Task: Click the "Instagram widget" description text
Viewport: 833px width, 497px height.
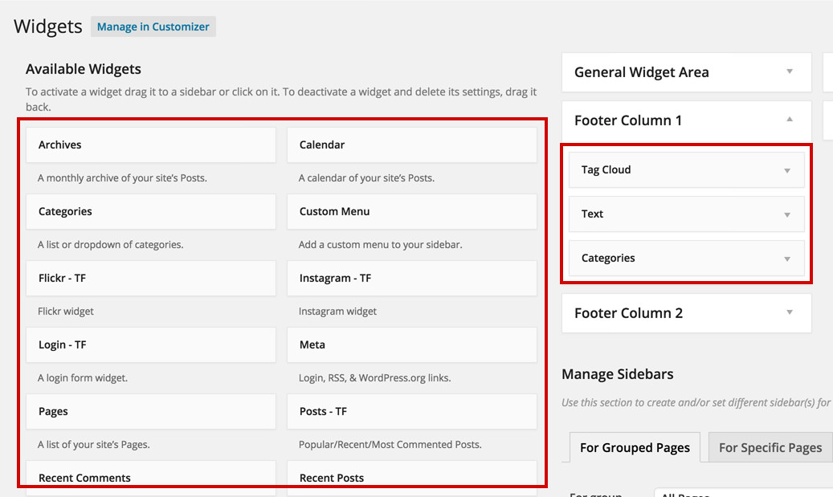Action: click(337, 312)
